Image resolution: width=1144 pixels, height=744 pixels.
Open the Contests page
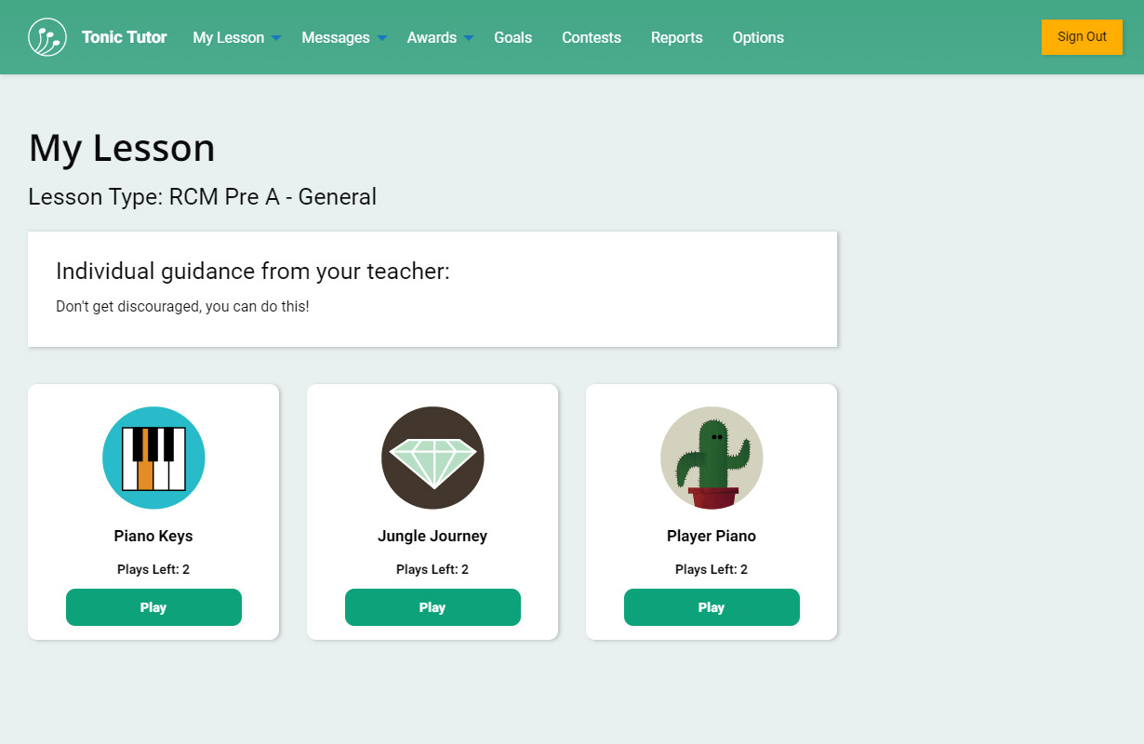point(592,37)
